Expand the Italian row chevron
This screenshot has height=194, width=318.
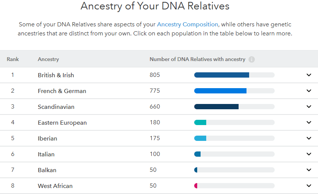point(309,154)
